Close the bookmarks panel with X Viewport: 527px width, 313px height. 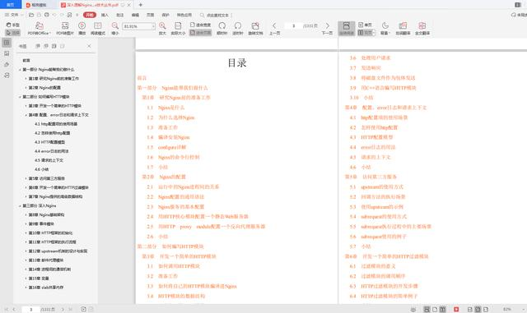[x=89, y=46]
